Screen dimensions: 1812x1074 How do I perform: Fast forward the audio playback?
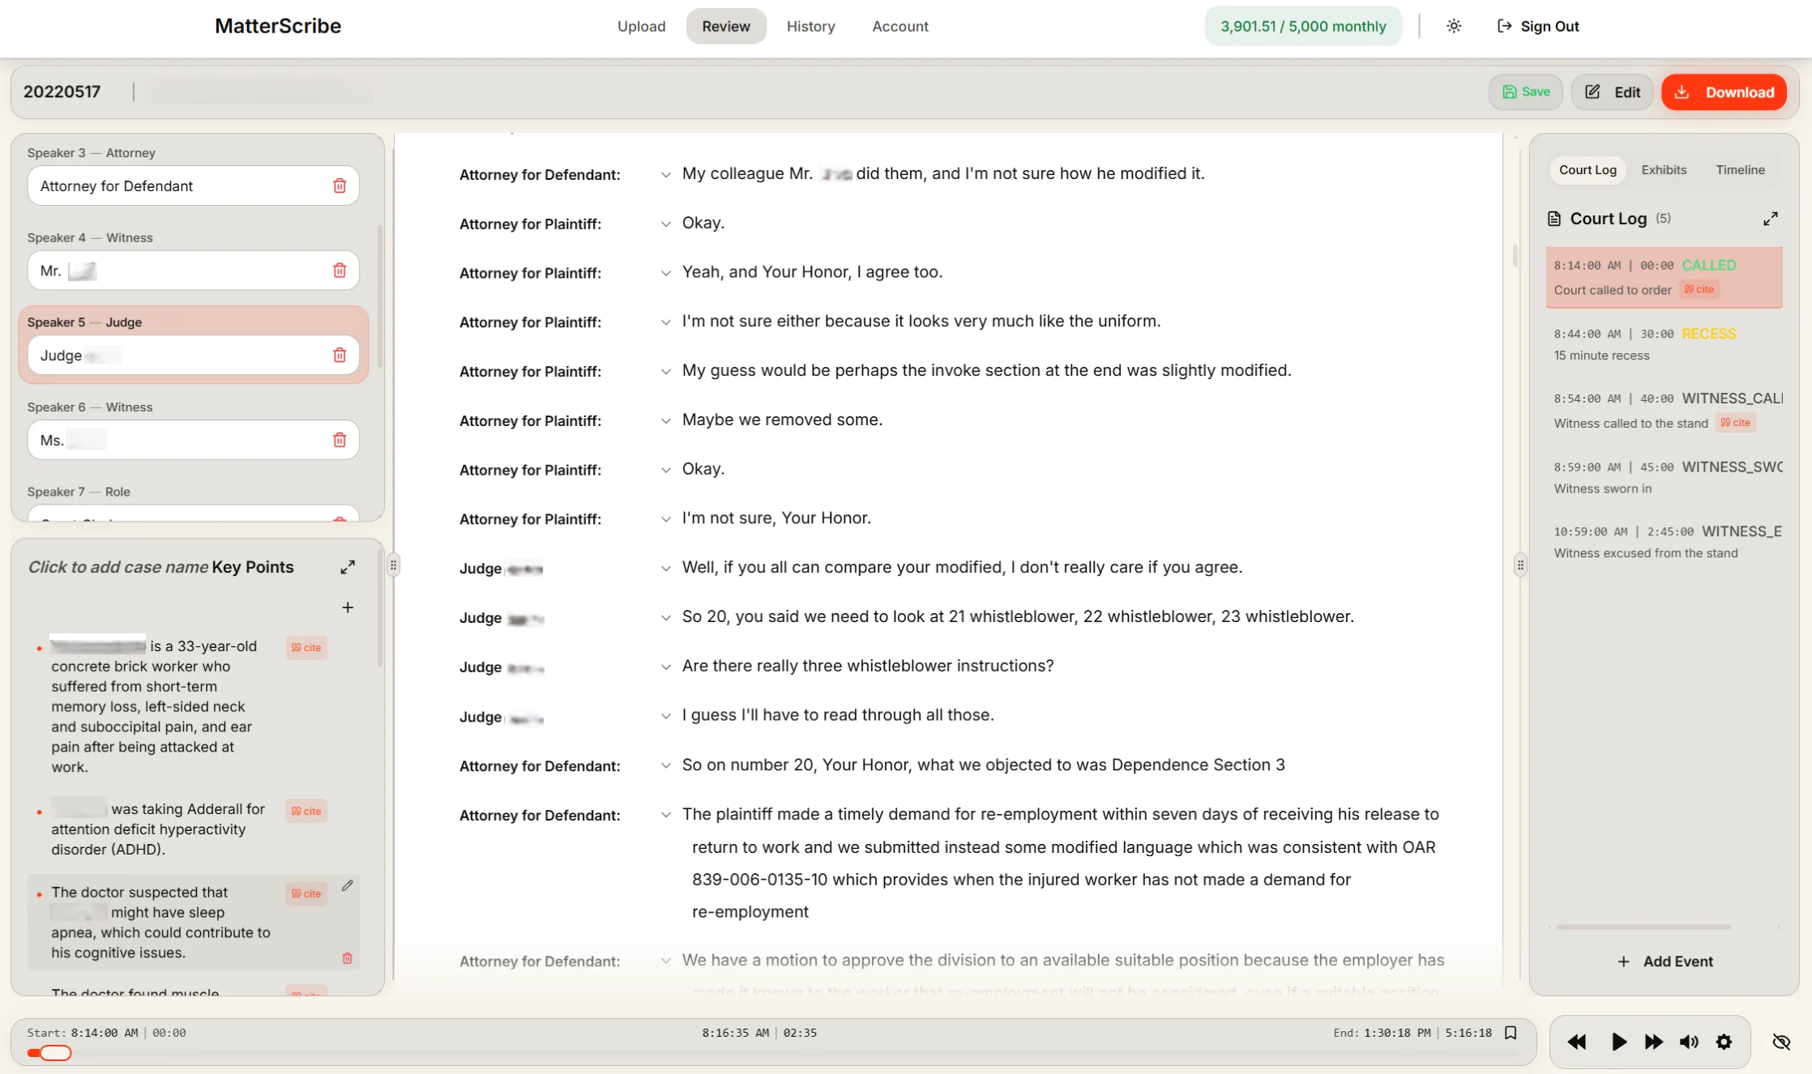[1653, 1042]
